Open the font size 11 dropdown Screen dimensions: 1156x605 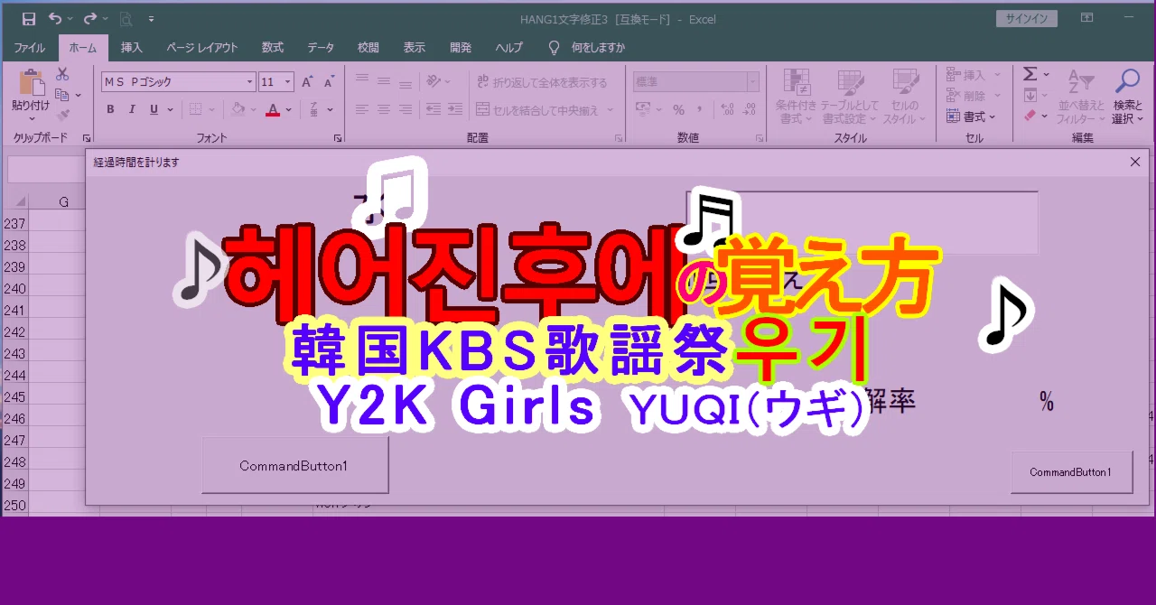point(288,82)
